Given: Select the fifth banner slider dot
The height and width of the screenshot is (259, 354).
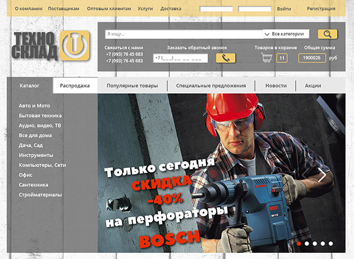Looking at the screenshot, I should tap(331, 244).
